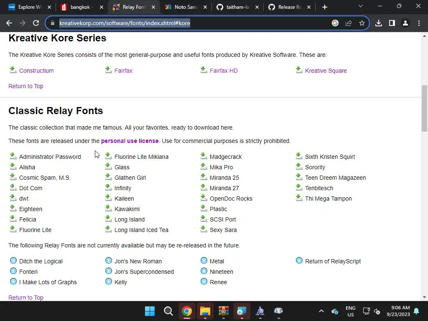
Task: Click the download icon next to Kawakimi
Action: [108, 208]
